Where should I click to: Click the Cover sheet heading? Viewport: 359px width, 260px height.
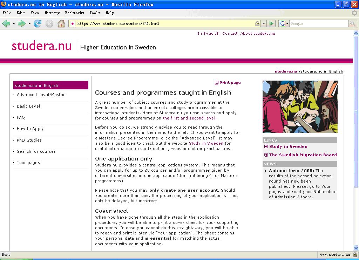coord(112,211)
